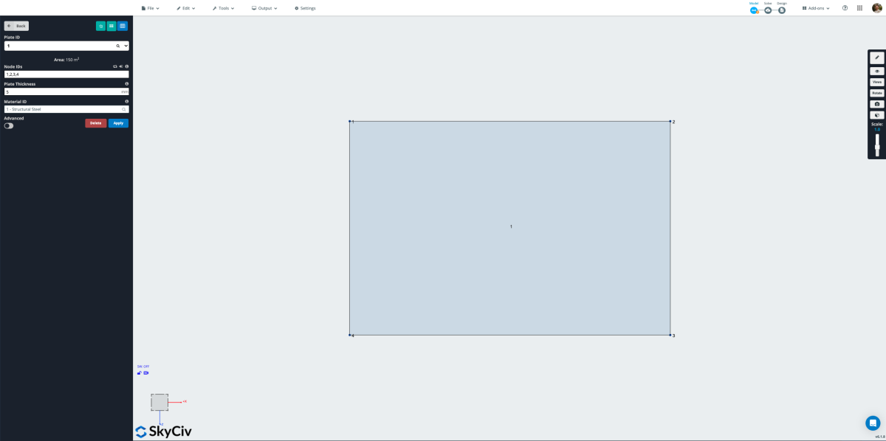The height and width of the screenshot is (441, 886).
Task: Open the Views dropdown on right toolbar
Action: click(x=876, y=82)
